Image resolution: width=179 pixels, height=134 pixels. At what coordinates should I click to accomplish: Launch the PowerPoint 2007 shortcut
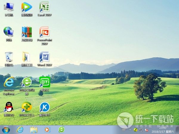point(44,36)
